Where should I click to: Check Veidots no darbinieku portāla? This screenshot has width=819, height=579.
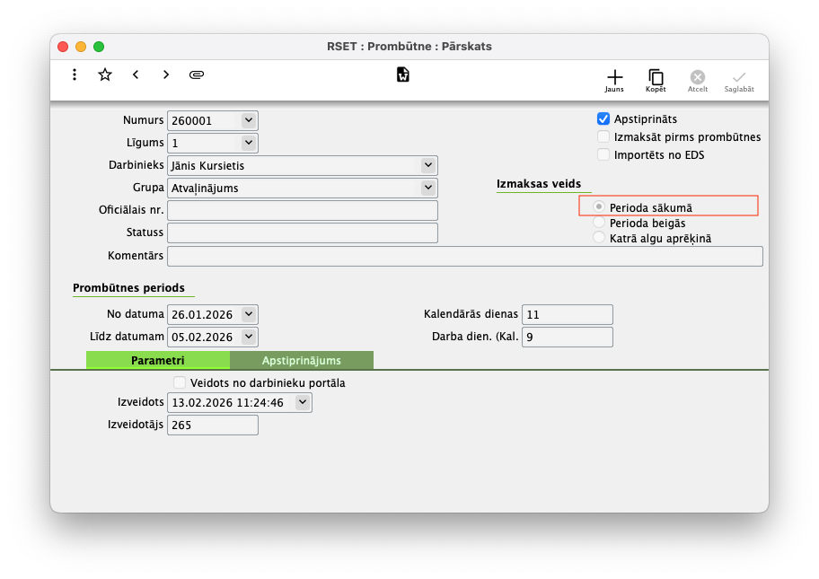click(180, 382)
